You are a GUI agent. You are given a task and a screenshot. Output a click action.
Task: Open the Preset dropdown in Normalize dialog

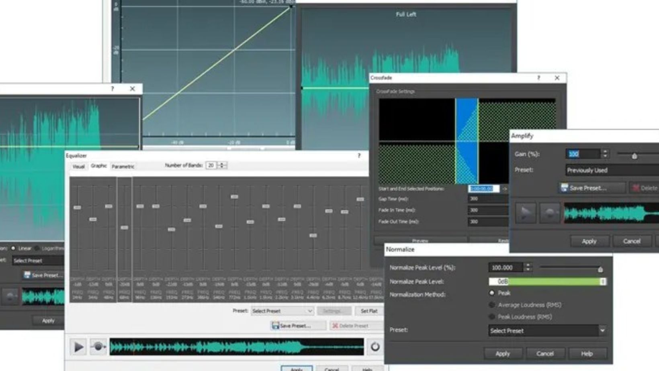[546, 330]
